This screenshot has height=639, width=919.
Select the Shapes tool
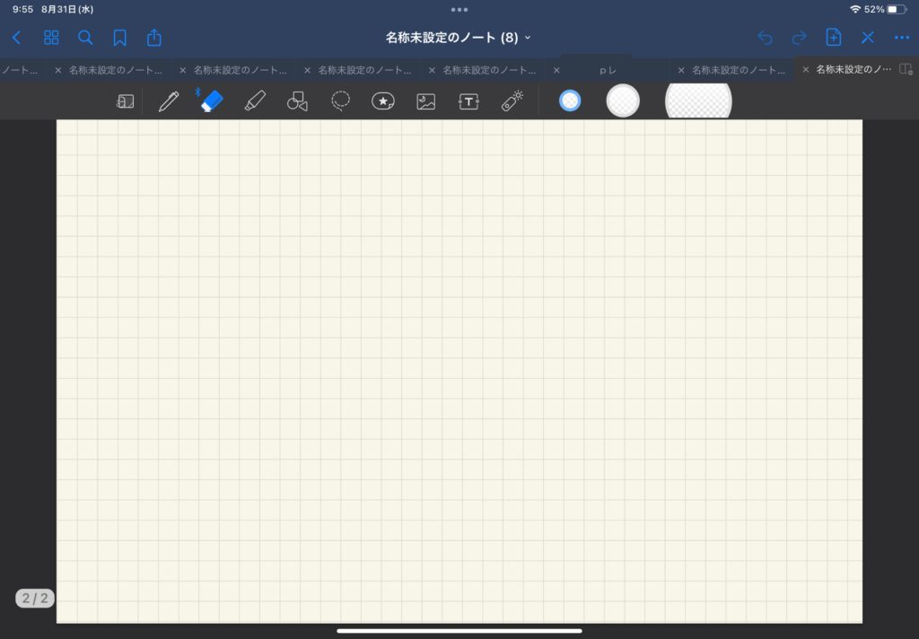[297, 101]
